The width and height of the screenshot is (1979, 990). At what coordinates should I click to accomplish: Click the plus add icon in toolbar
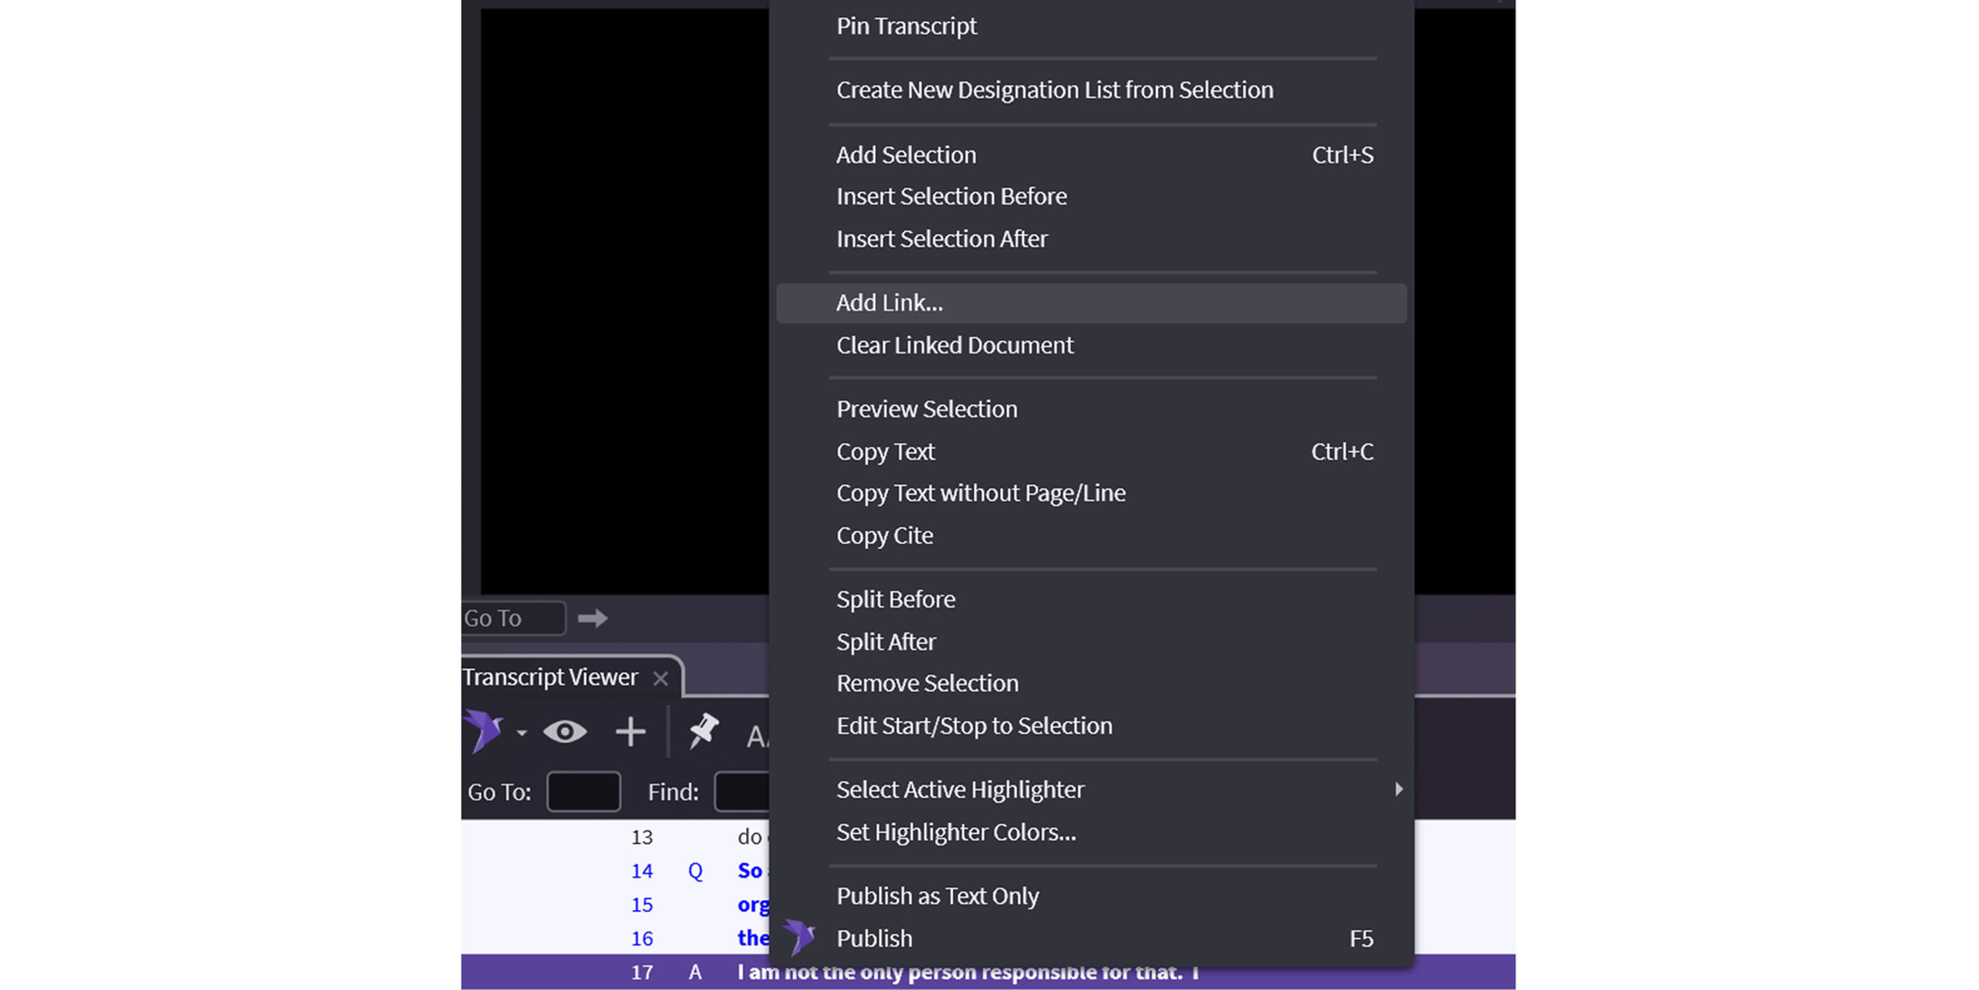click(630, 731)
